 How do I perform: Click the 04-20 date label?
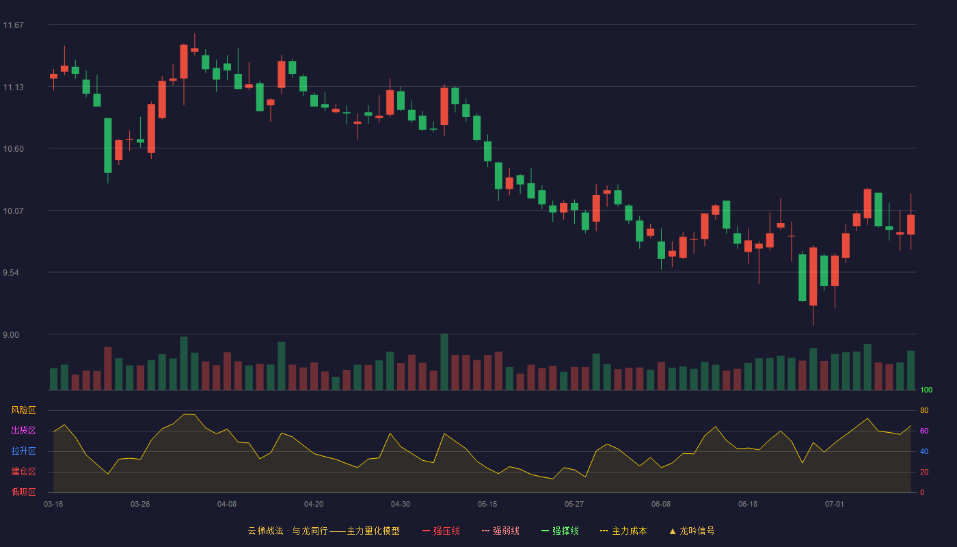click(314, 504)
